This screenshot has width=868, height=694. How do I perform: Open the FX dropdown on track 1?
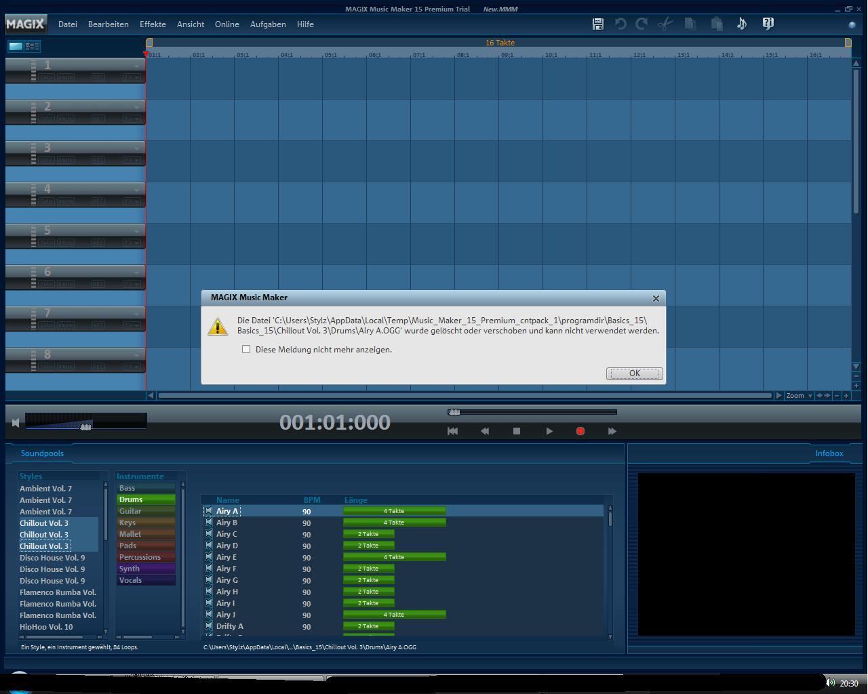[132, 77]
